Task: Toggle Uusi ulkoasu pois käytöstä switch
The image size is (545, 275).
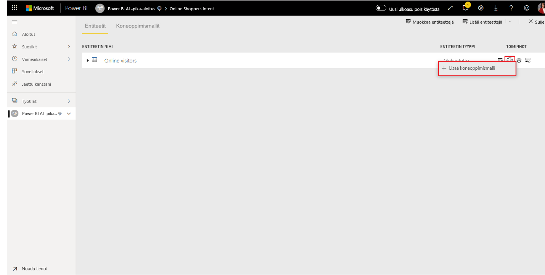Action: [x=381, y=8]
